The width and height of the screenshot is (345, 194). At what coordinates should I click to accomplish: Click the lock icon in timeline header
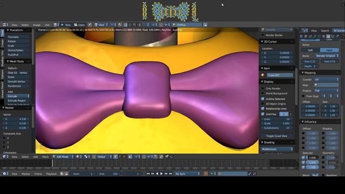click(x=66, y=174)
